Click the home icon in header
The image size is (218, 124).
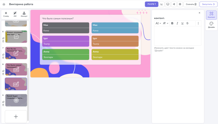tap(4, 4)
